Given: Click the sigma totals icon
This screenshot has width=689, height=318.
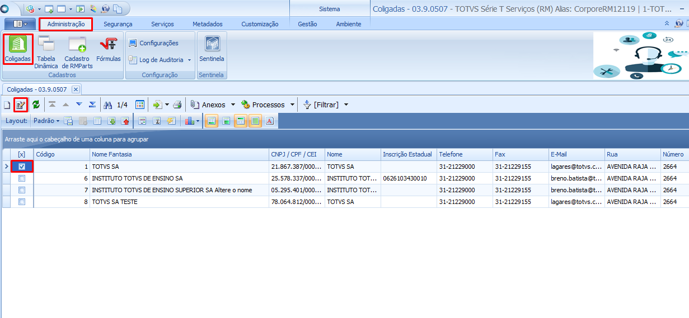Looking at the screenshot, I should click(157, 121).
